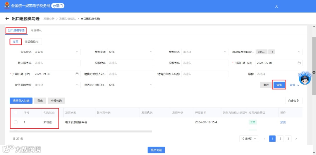316x155 pixels.
Task: Switch to 用途确认 tab
Action: point(36,31)
